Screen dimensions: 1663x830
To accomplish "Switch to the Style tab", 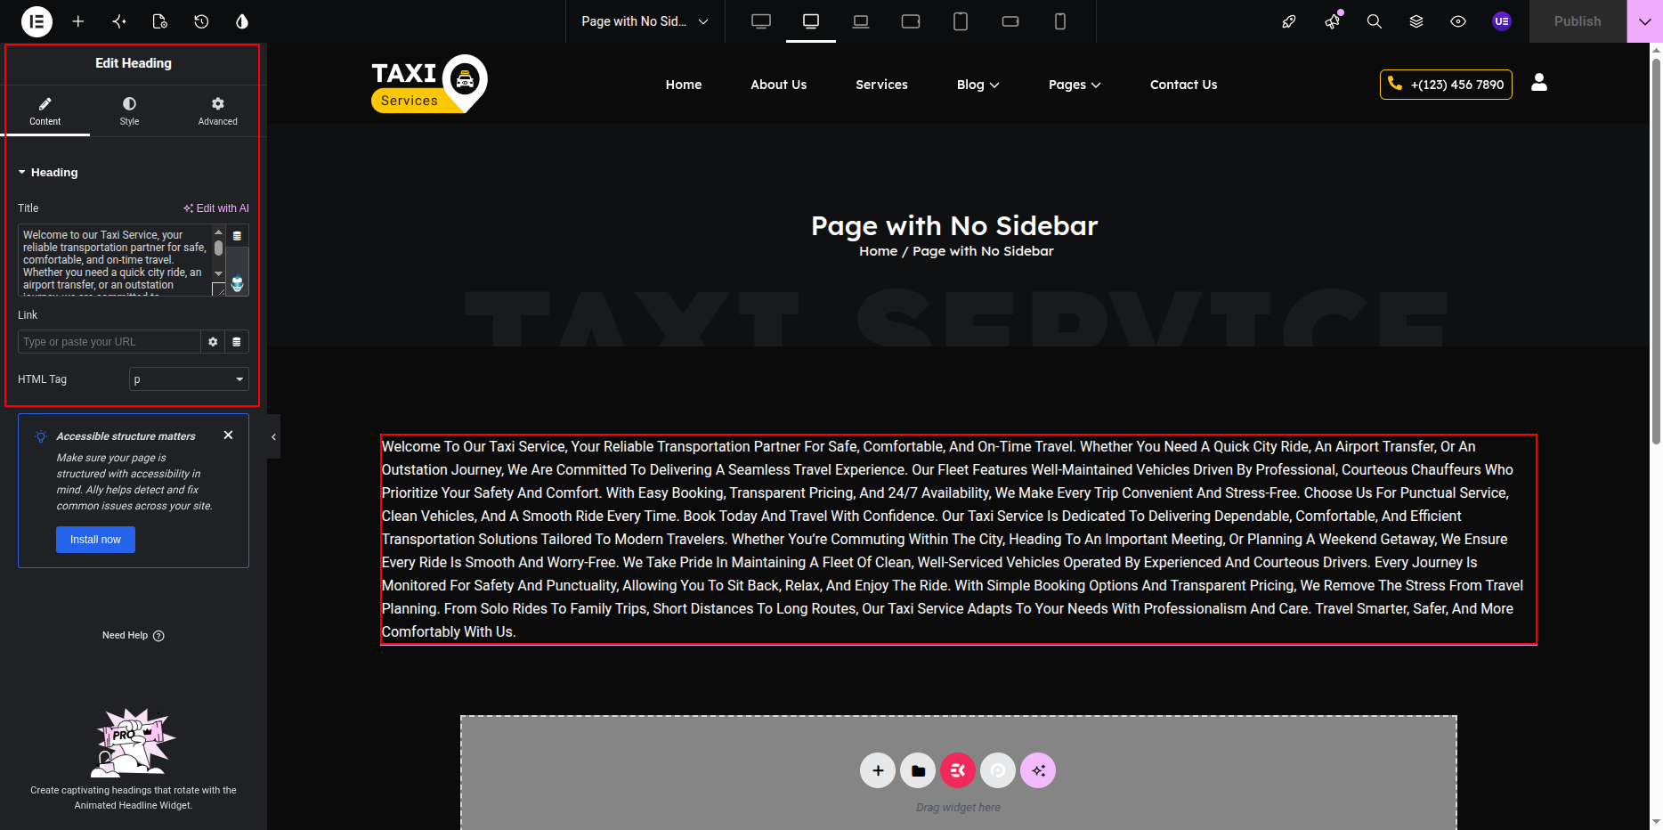I will [129, 111].
